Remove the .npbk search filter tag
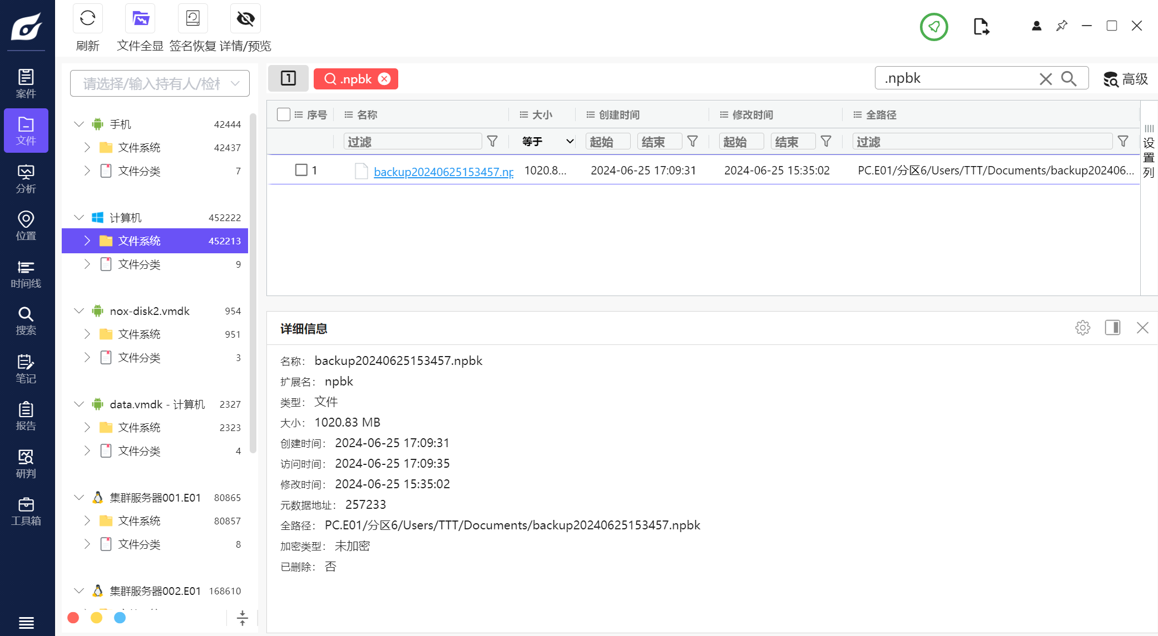Image resolution: width=1158 pixels, height=636 pixels. pos(384,79)
